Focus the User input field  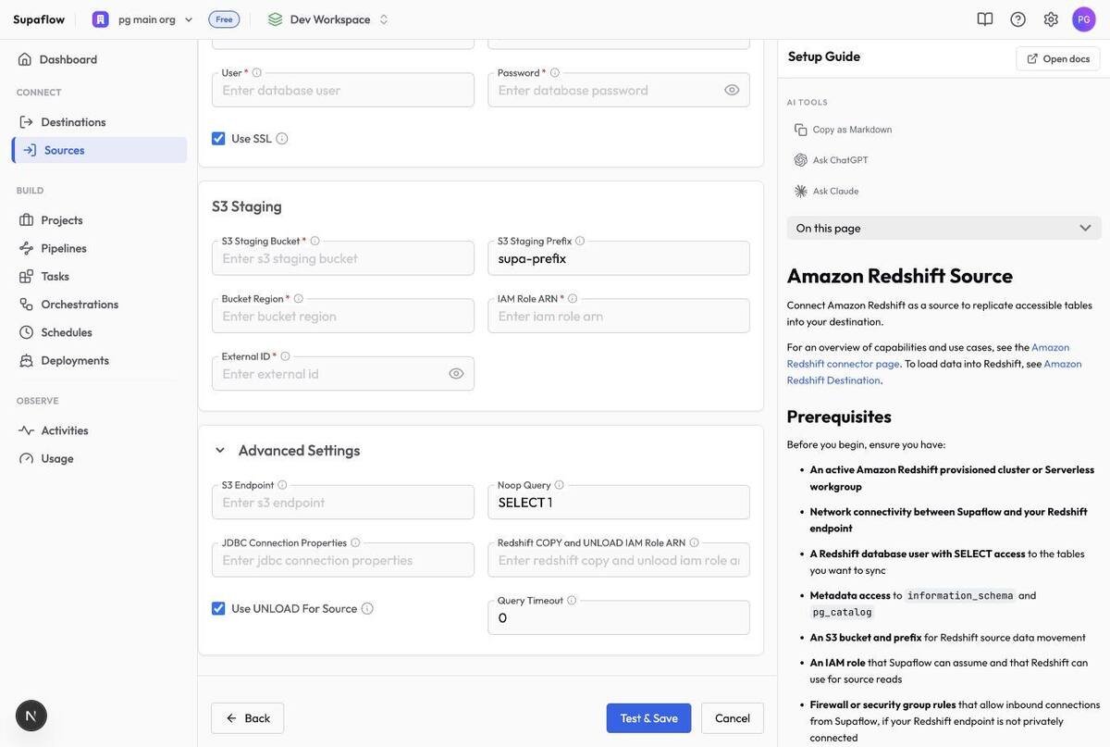coord(343,90)
